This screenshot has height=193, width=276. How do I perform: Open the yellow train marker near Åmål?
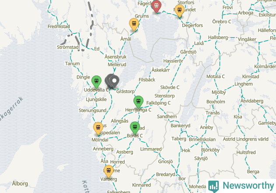(x=134, y=25)
